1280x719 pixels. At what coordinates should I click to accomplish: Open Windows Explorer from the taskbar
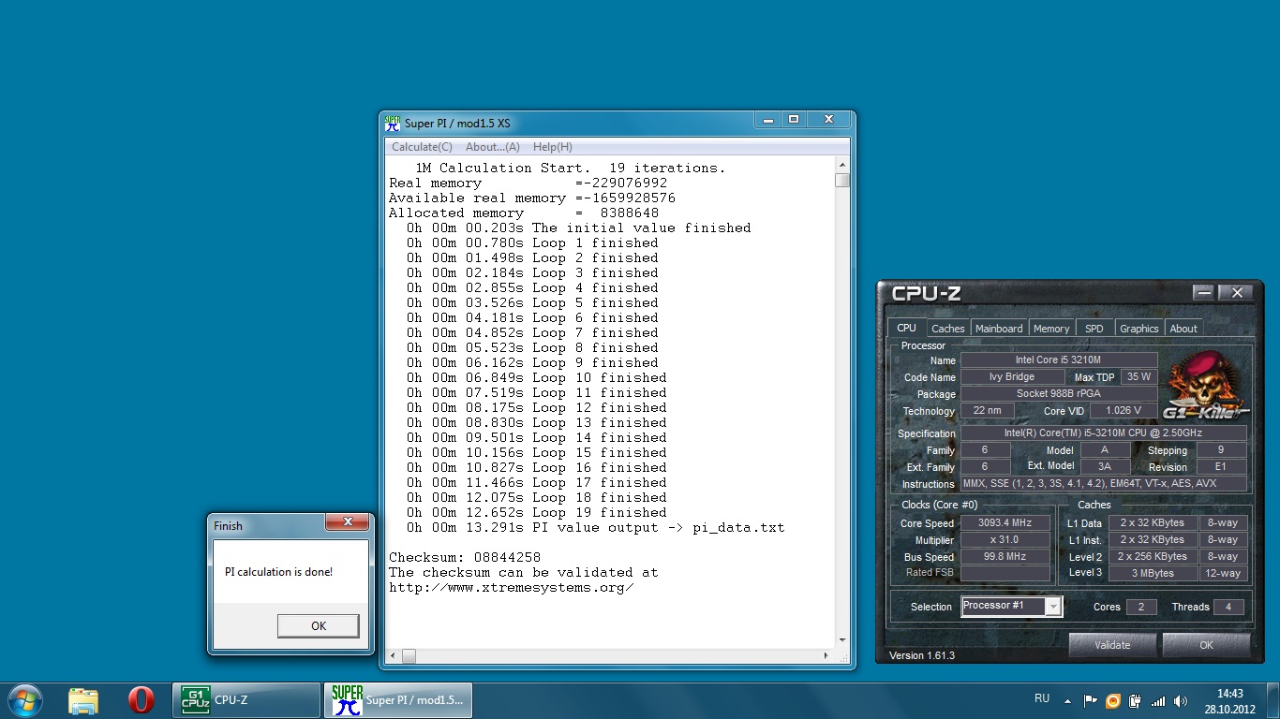[82, 700]
